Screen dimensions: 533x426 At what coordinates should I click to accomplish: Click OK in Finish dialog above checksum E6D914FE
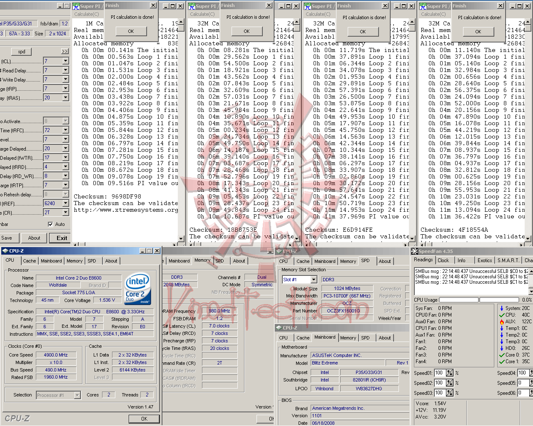363,32
